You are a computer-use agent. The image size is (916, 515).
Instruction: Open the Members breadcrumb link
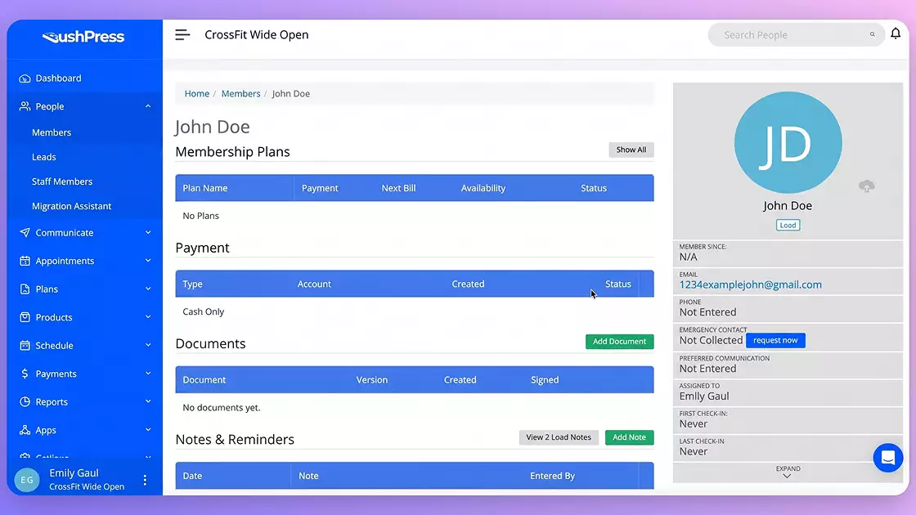pyautogui.click(x=240, y=93)
